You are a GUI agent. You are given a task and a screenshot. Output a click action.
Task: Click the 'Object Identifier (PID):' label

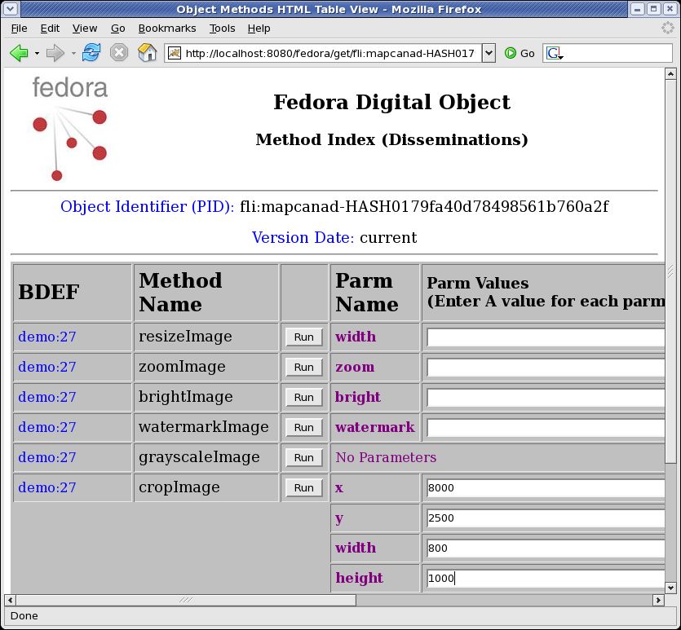point(148,206)
